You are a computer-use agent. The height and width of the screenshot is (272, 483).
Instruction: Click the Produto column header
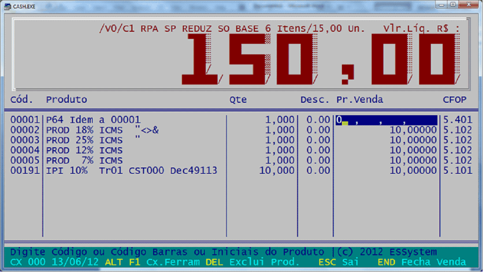tap(66, 100)
